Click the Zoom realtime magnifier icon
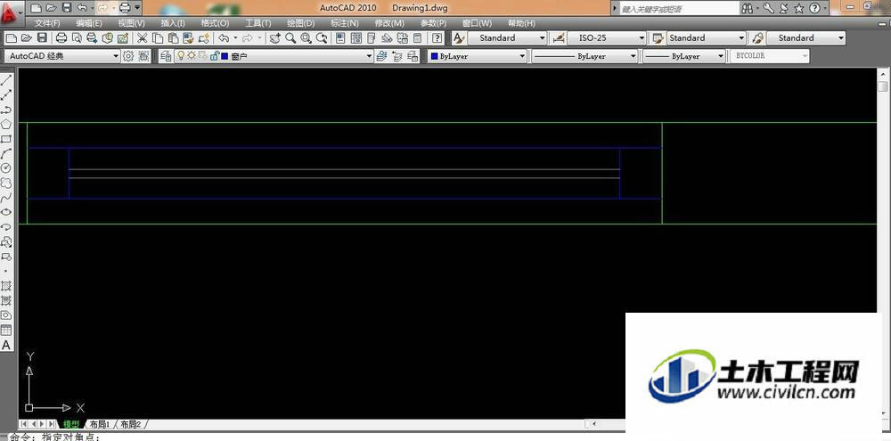Viewport: 891px width, 441px height. coord(290,38)
